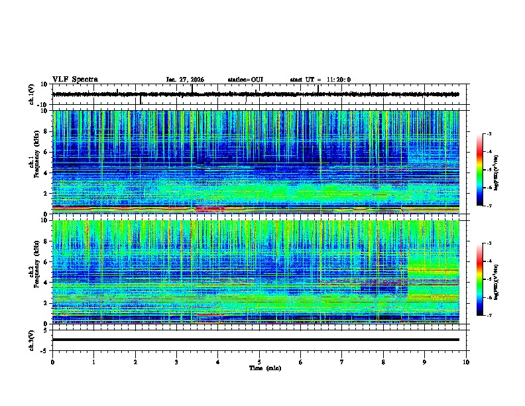Click the ch.3 flat voltage trace
Screen dimensions: 525x406
pyautogui.click(x=256, y=340)
